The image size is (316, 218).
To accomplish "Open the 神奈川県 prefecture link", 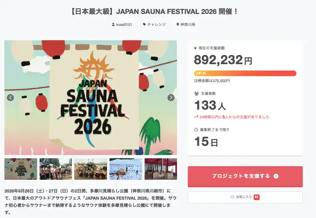I will pos(188,25).
